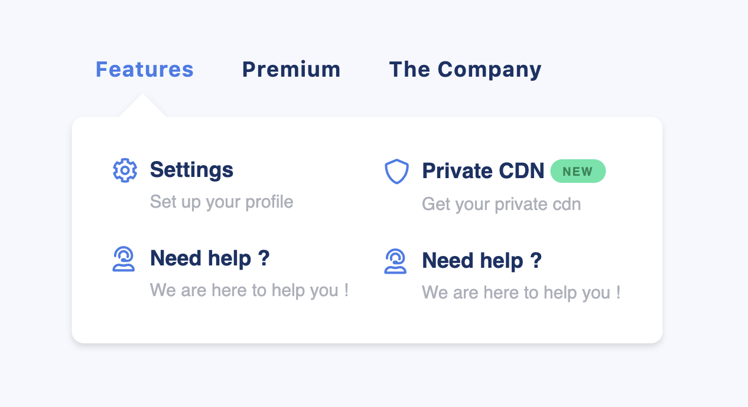Click 'We are here to help you !' under Settings column
This screenshot has height=407, width=748.
pyautogui.click(x=249, y=290)
